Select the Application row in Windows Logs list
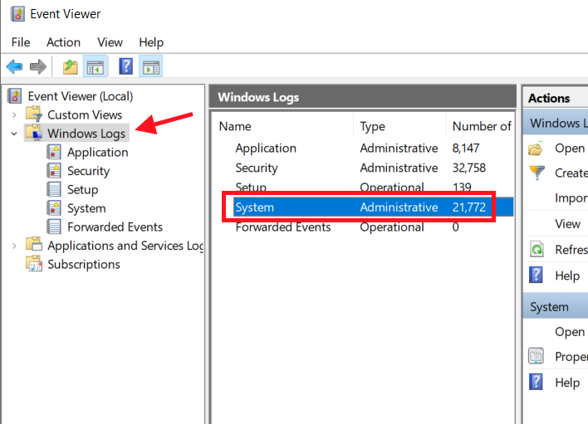Image resolution: width=588 pixels, height=424 pixels. 363,149
